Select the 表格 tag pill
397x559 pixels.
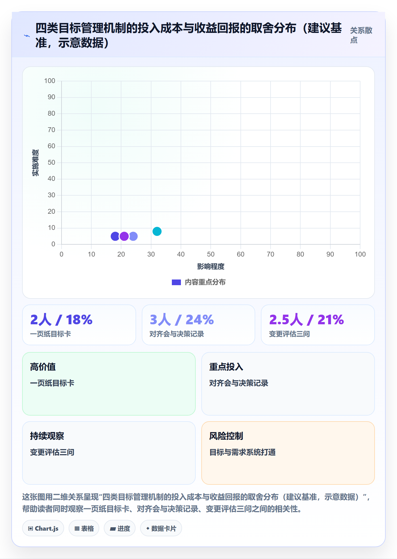(84, 528)
